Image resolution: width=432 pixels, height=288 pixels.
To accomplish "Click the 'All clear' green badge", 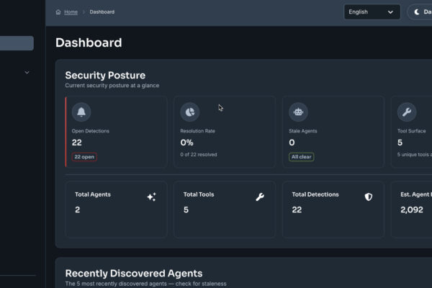I will coord(301,157).
